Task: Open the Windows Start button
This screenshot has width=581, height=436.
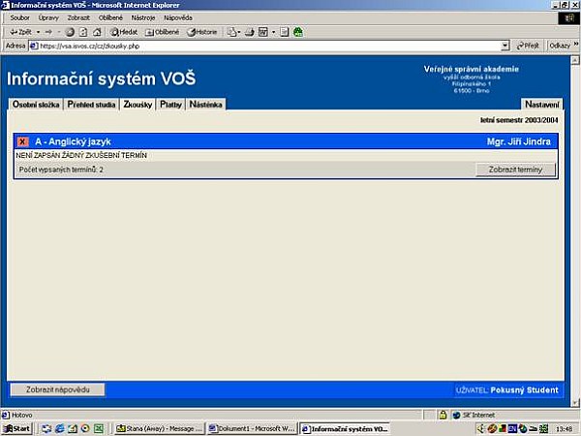Action: 17,428
